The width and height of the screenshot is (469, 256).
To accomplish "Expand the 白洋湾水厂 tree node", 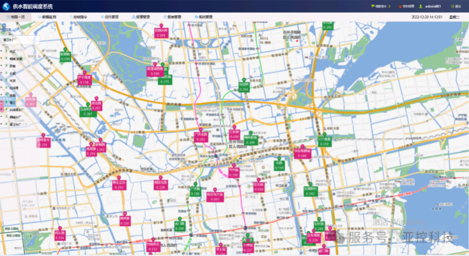I will pos(2,110).
